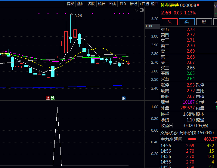The width and height of the screenshot is (217, 168).
Task: Click the 3.26 high price label
Action: tap(78, 16)
